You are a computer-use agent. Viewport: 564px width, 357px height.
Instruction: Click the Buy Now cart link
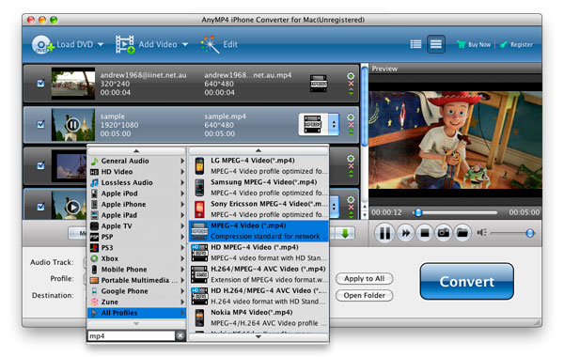tap(474, 44)
